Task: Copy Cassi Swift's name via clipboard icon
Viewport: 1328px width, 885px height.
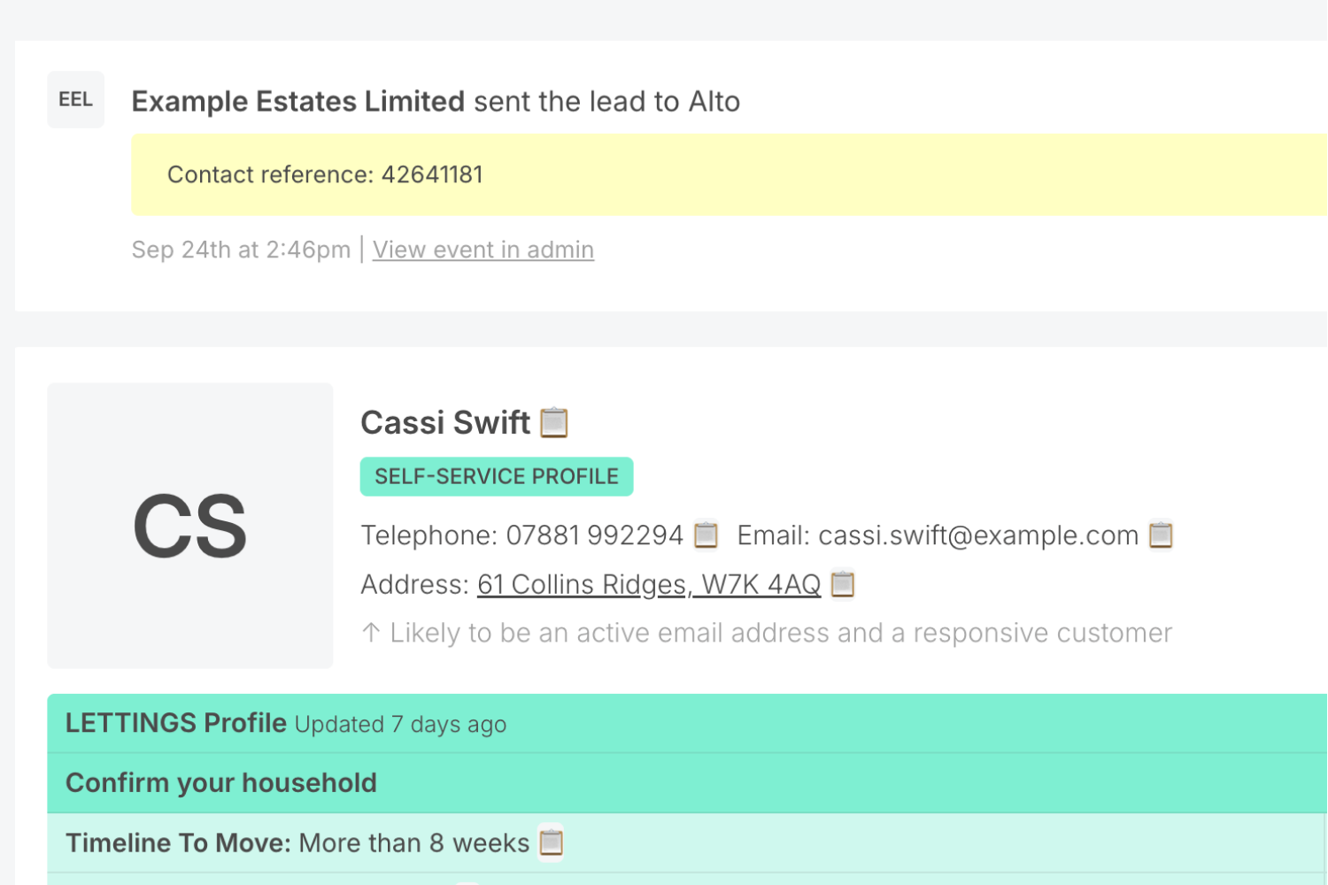Action: pyautogui.click(x=554, y=423)
